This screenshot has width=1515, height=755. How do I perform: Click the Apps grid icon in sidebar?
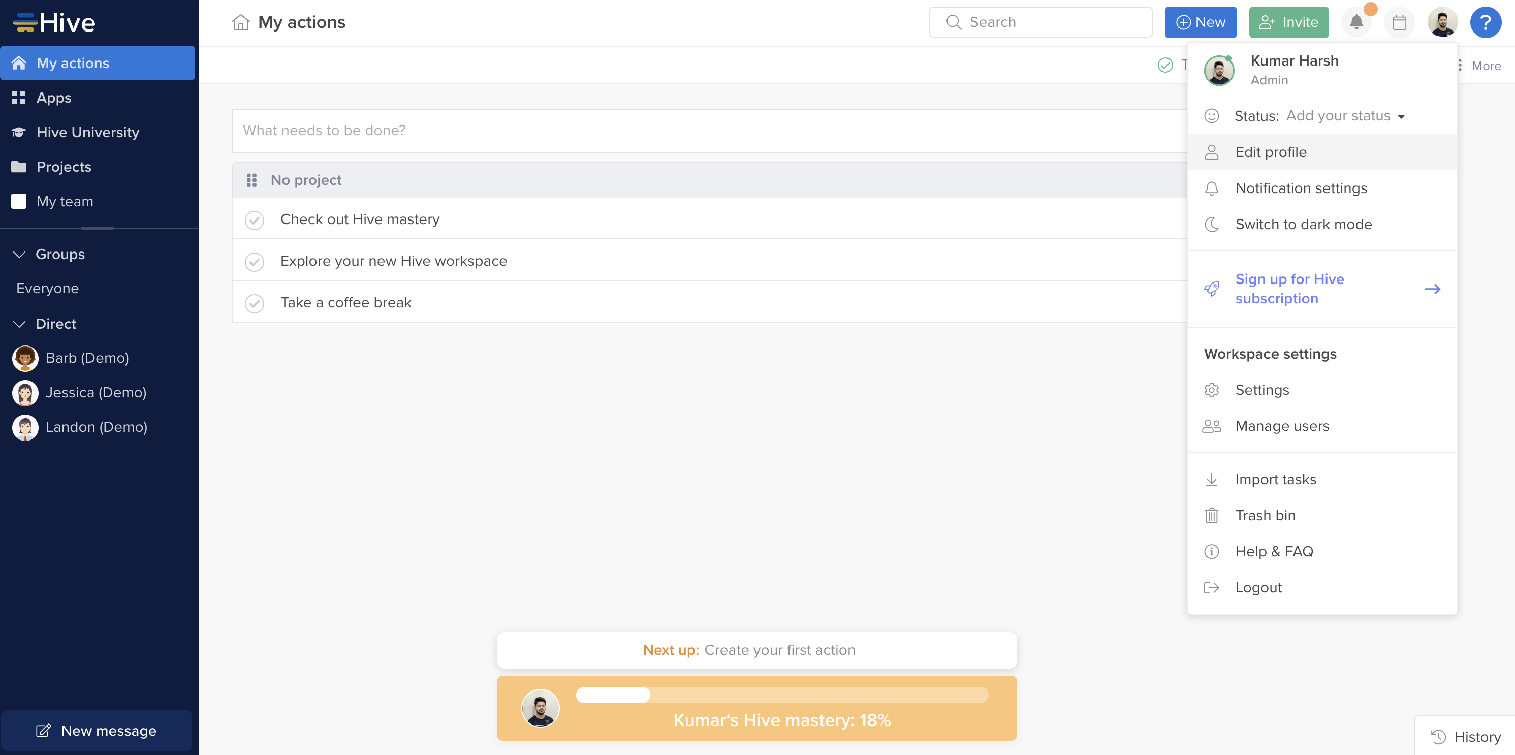click(19, 98)
